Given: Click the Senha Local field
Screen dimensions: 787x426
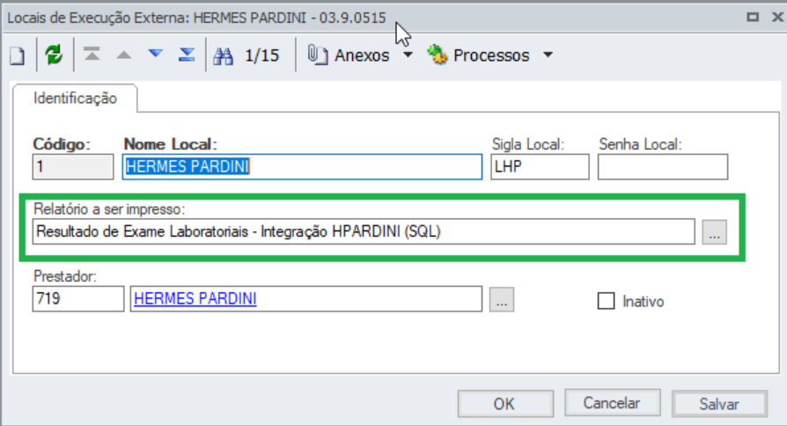Looking at the screenshot, I should (x=663, y=166).
